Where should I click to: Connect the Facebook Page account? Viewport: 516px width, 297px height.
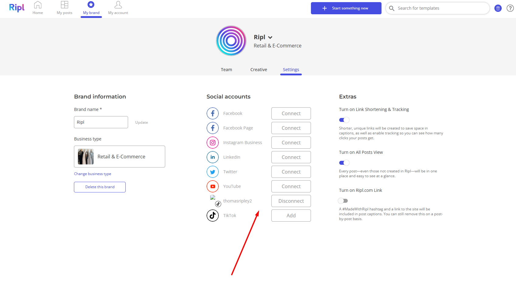291,128
